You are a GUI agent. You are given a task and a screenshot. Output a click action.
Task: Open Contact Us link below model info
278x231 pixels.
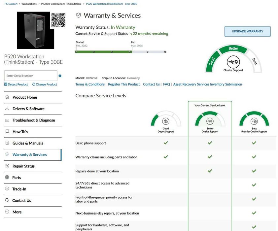(x=151, y=84)
